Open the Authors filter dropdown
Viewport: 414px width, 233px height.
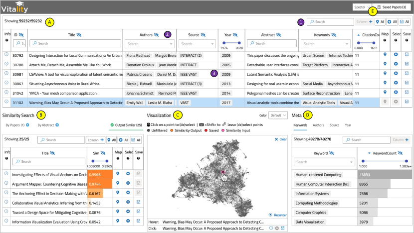coord(150,44)
